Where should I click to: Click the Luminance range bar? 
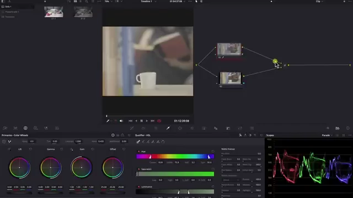point(175,191)
